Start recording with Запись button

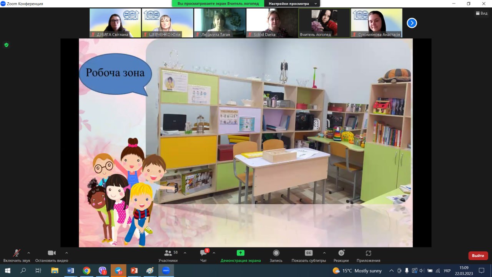click(276, 255)
